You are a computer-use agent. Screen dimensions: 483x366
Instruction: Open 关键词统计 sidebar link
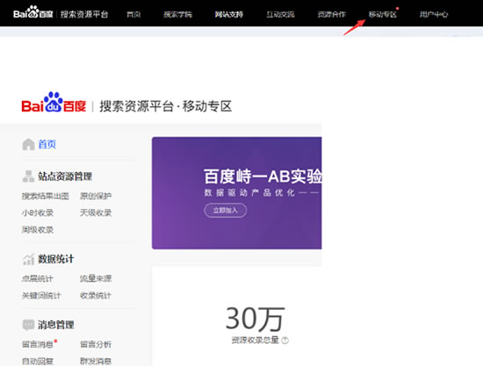(41, 296)
